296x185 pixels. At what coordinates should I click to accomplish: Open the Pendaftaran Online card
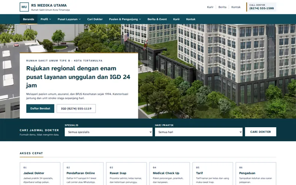point(83,174)
